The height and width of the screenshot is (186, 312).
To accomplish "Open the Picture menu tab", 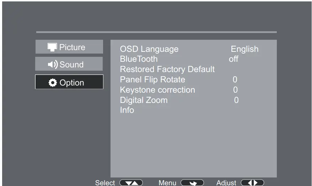I will [x=69, y=47].
